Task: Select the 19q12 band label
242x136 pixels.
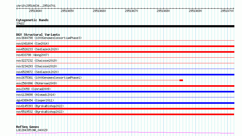Action: click(20, 23)
